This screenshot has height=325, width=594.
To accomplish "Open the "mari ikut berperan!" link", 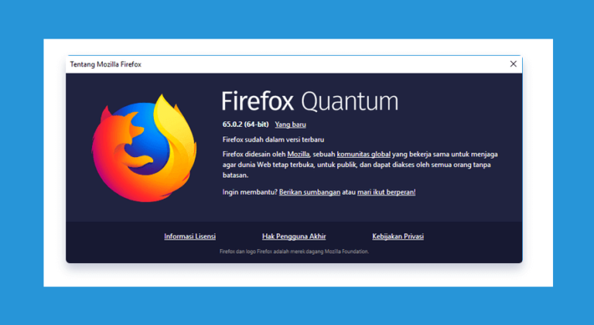I will [x=387, y=192].
